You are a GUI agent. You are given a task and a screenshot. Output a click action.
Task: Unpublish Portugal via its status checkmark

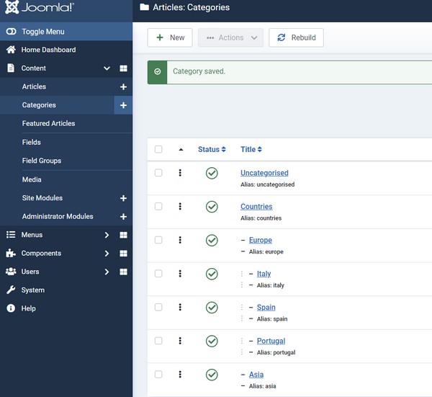[212, 341]
